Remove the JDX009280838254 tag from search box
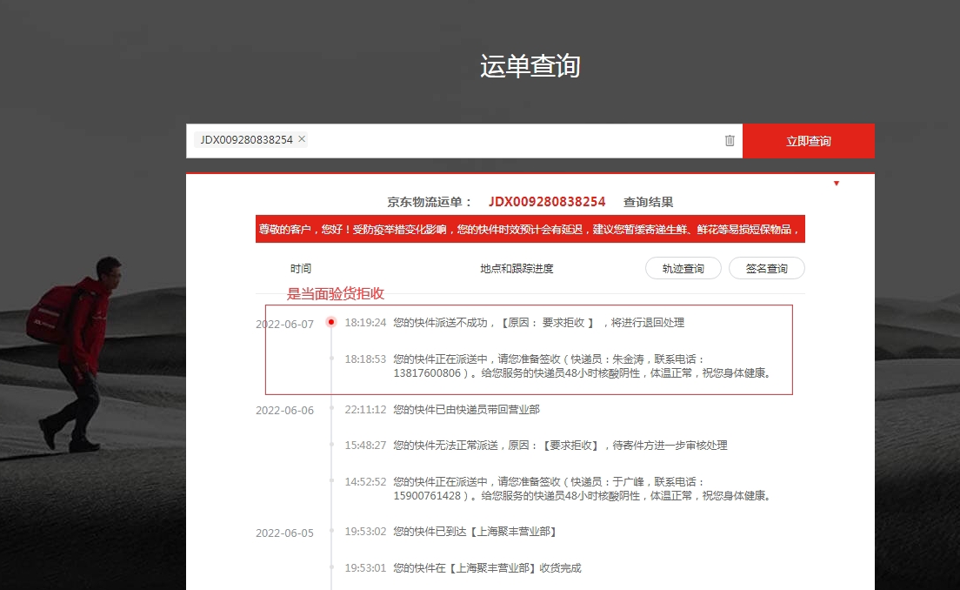Viewport: 960px width, 590px height. point(302,139)
